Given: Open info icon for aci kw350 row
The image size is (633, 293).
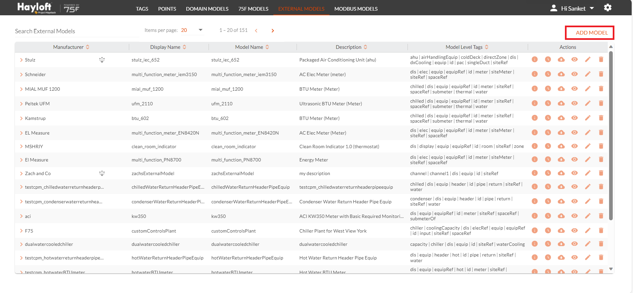Looking at the screenshot, I should pos(535,216).
